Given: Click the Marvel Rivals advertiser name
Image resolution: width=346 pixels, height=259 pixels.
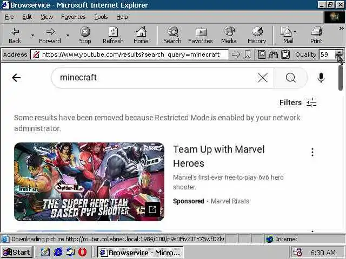Looking at the screenshot, I should point(230,201).
